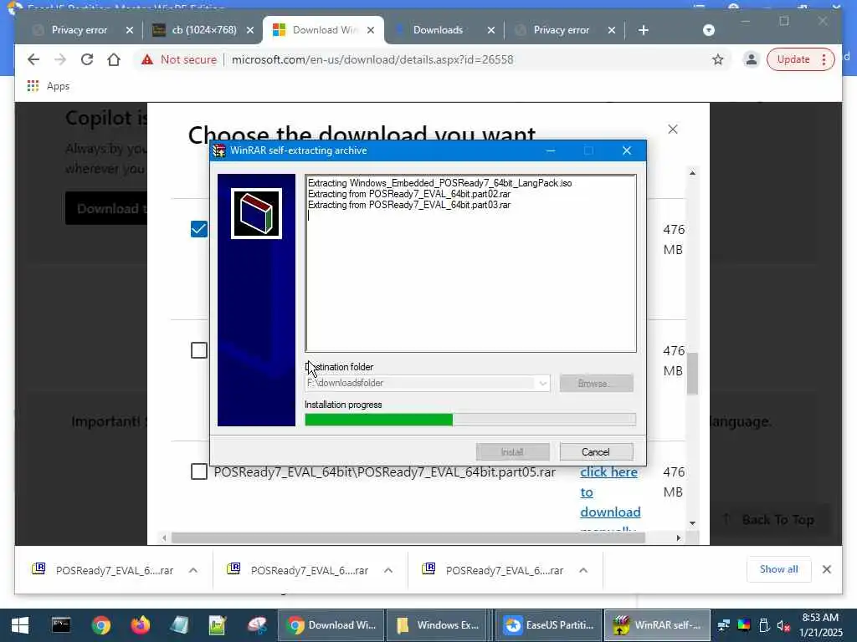Close the cb (1024×768) tab
The width and height of the screenshot is (857, 642).
250,30
